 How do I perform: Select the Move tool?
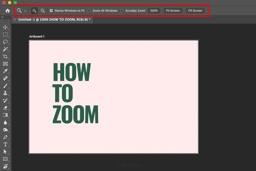tap(5, 27)
